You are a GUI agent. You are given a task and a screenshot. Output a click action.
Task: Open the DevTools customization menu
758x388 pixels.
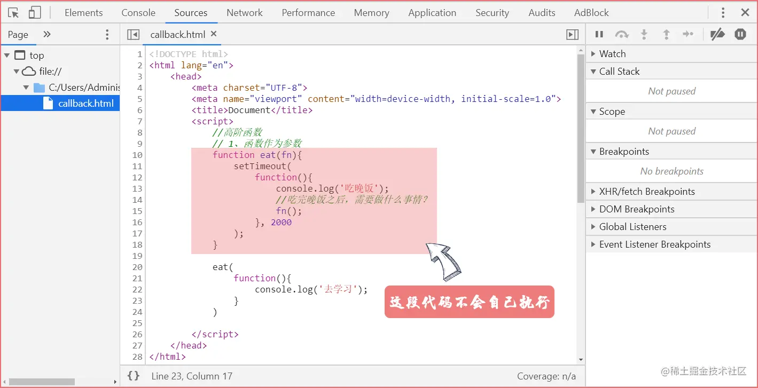pos(723,12)
